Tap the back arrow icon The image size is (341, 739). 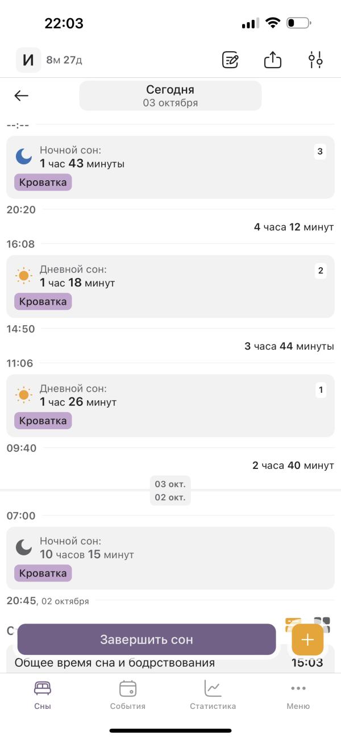tap(22, 96)
